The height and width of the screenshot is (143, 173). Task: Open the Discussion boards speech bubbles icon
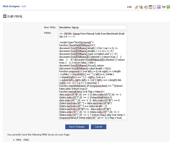[159, 7]
